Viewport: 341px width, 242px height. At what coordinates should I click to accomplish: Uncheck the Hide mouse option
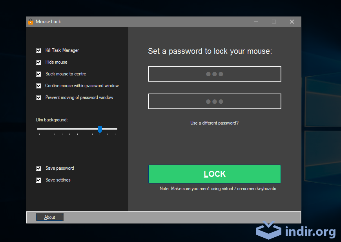click(38, 62)
